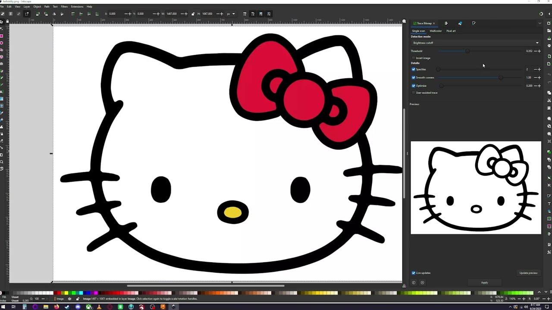Toggle the Live updates checkbox
Image resolution: width=552 pixels, height=310 pixels.
click(x=414, y=273)
